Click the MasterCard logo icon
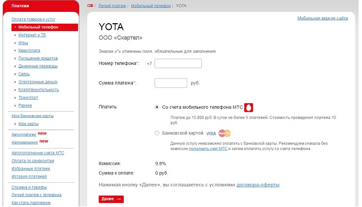 (225, 133)
